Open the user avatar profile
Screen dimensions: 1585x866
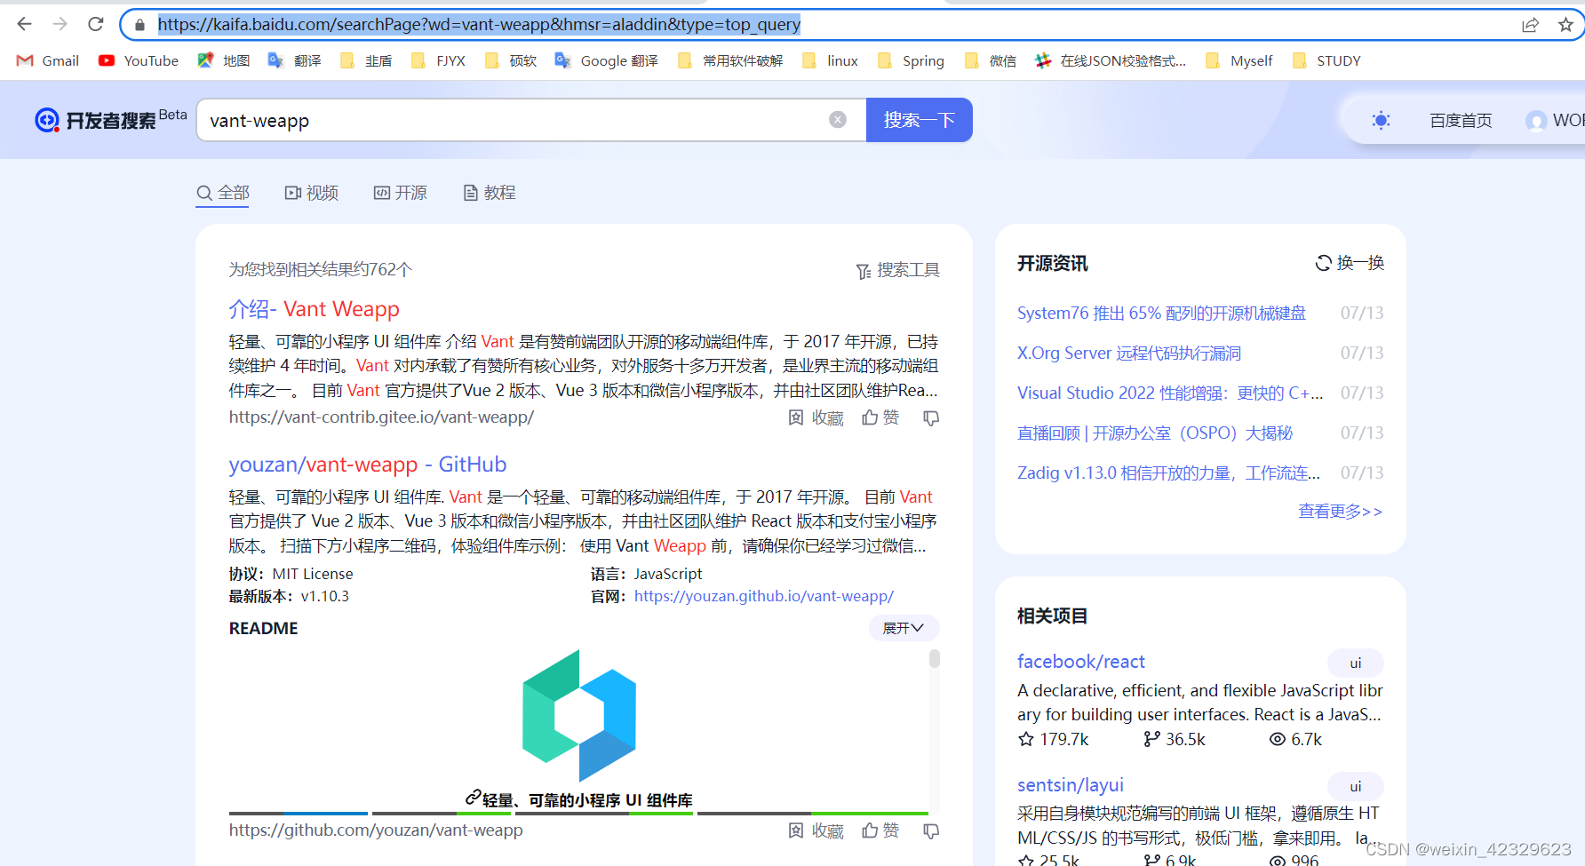1536,121
